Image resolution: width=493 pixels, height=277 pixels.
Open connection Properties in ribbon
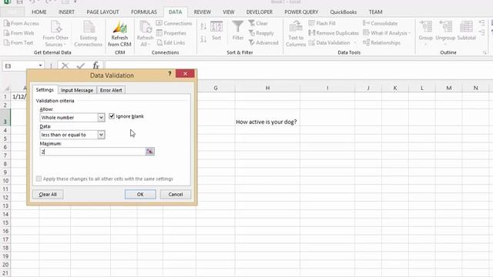pos(171,33)
